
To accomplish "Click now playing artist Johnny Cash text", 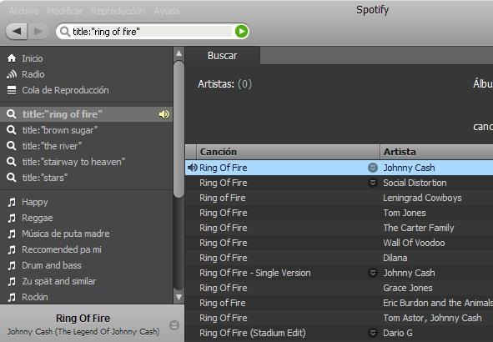I will click(x=83, y=332).
